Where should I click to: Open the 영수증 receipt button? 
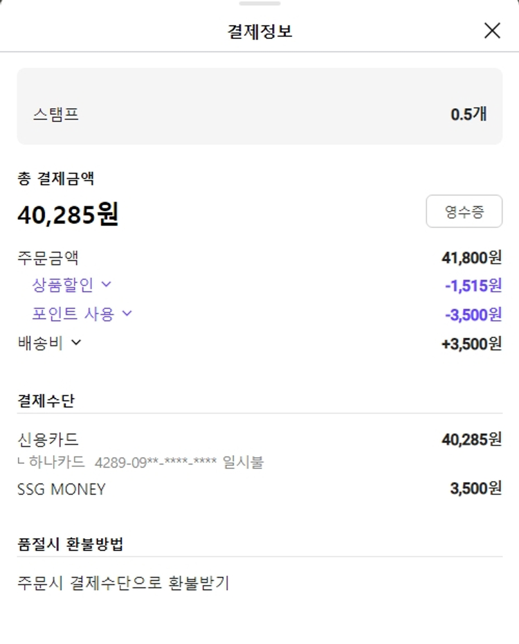click(464, 211)
